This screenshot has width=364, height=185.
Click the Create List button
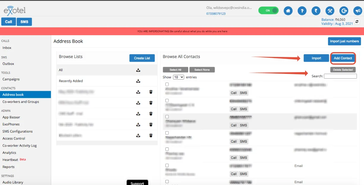pyautogui.click(x=142, y=58)
